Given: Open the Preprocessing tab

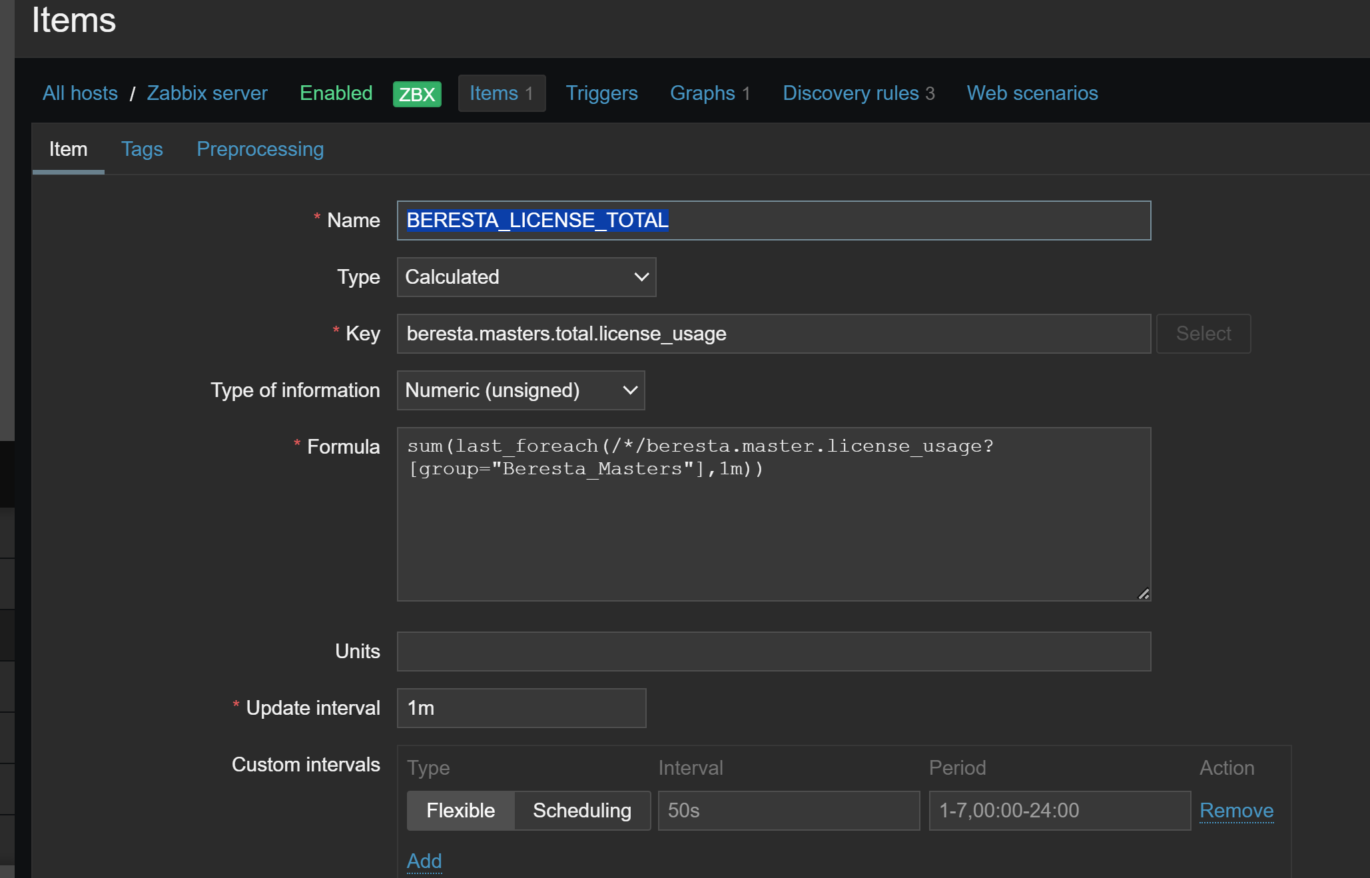Looking at the screenshot, I should tap(260, 149).
